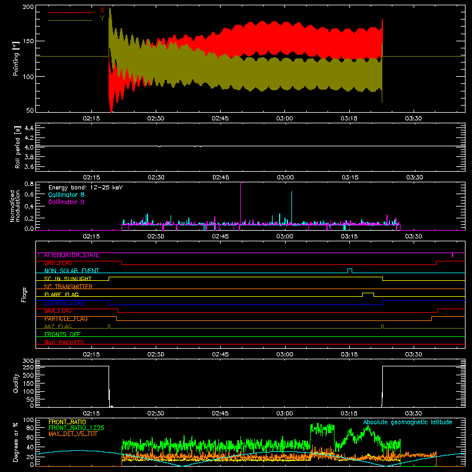Select the orange MAX_DET_VS_TOT legend entry
Screen dimensions: 472x472
pyautogui.click(x=73, y=434)
